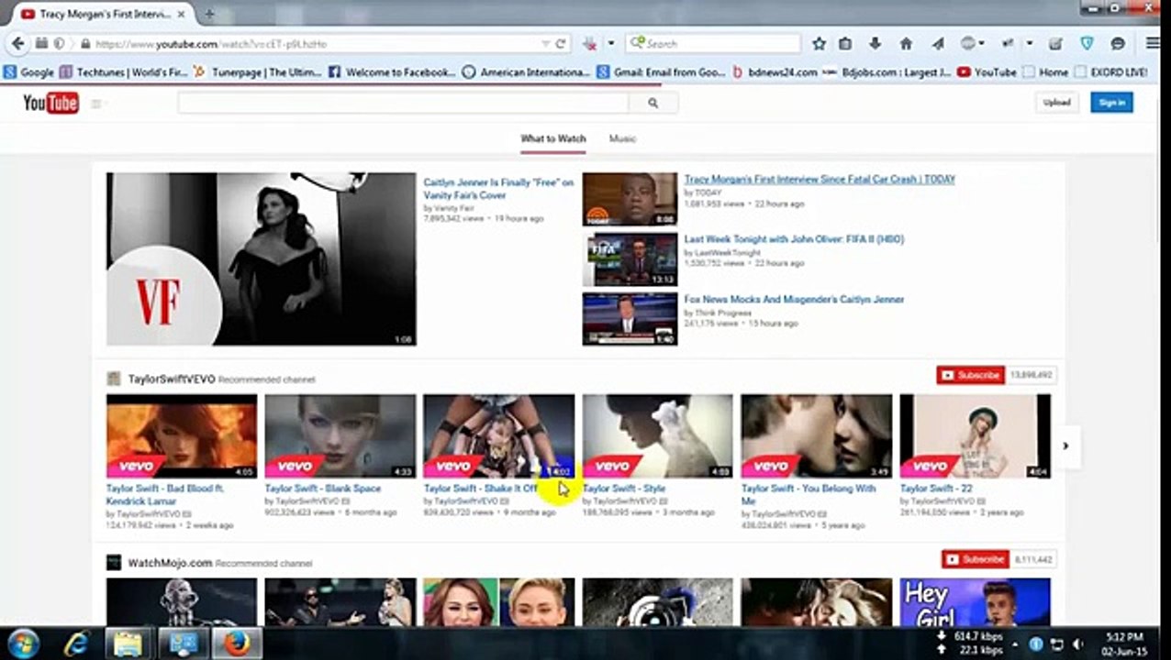Screen dimensions: 1171x660
Task: Subscribe to TaylorSwiftVEVO channel
Action: tap(970, 375)
